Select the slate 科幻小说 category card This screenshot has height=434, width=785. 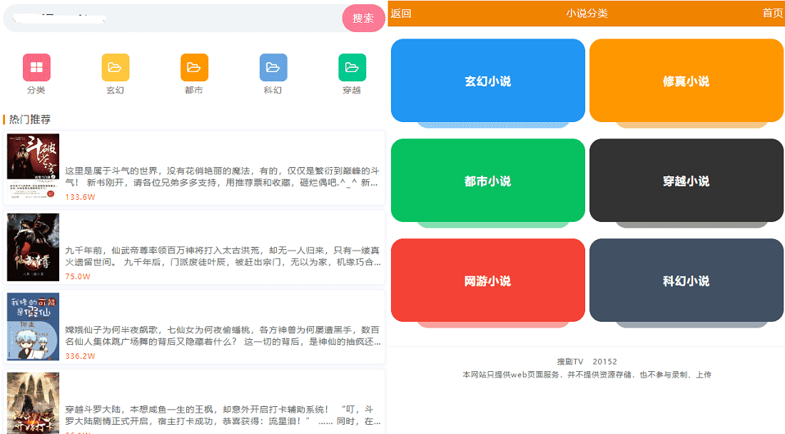click(686, 281)
